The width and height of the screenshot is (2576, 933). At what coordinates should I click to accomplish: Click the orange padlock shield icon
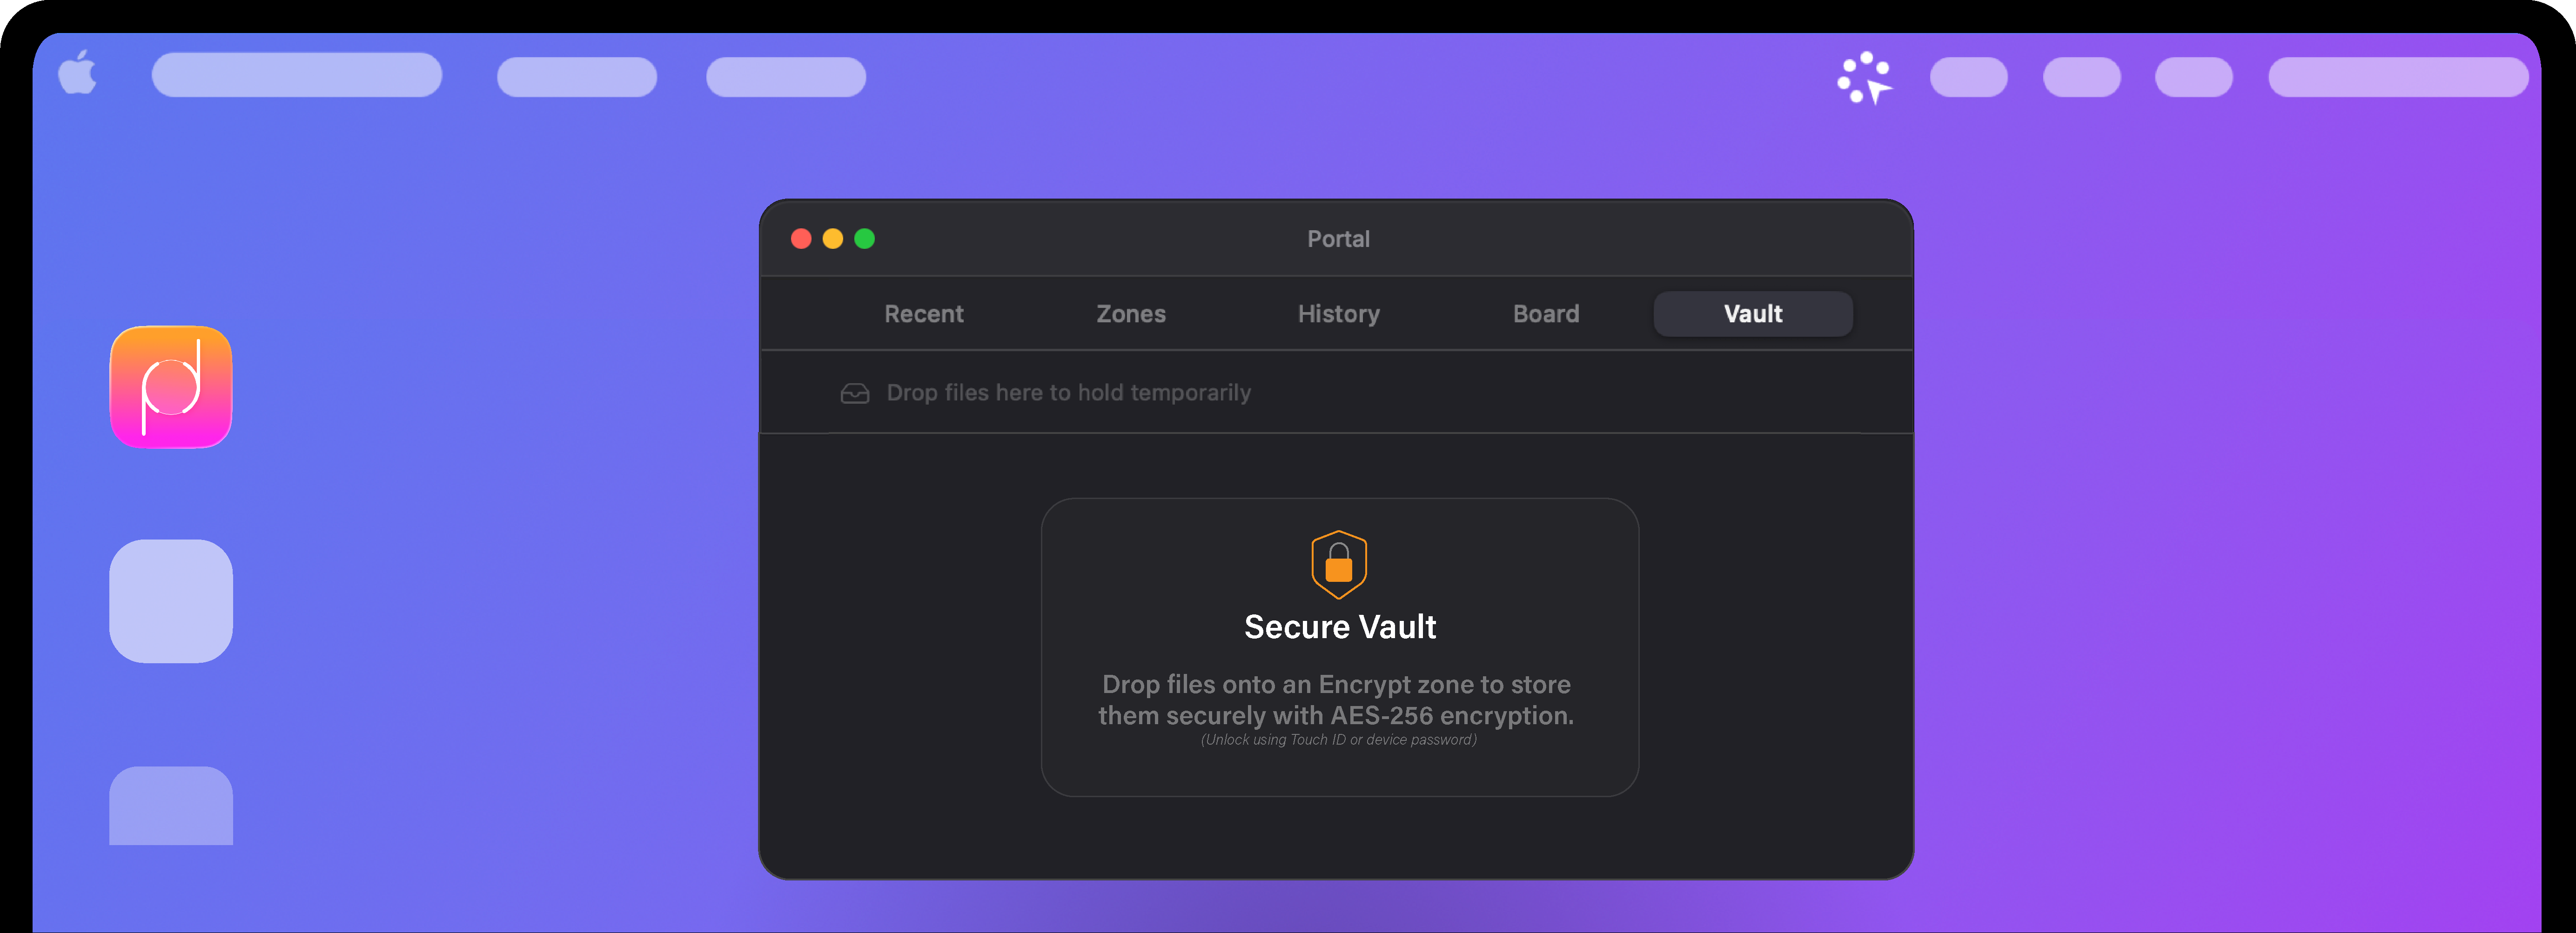point(1338,564)
